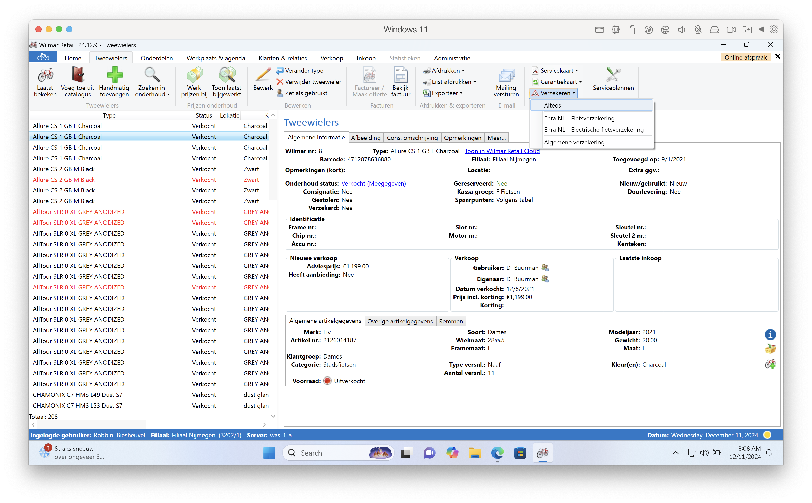Switch to the Opmerkingen tab
Image resolution: width=812 pixels, height=503 pixels.
pos(462,138)
